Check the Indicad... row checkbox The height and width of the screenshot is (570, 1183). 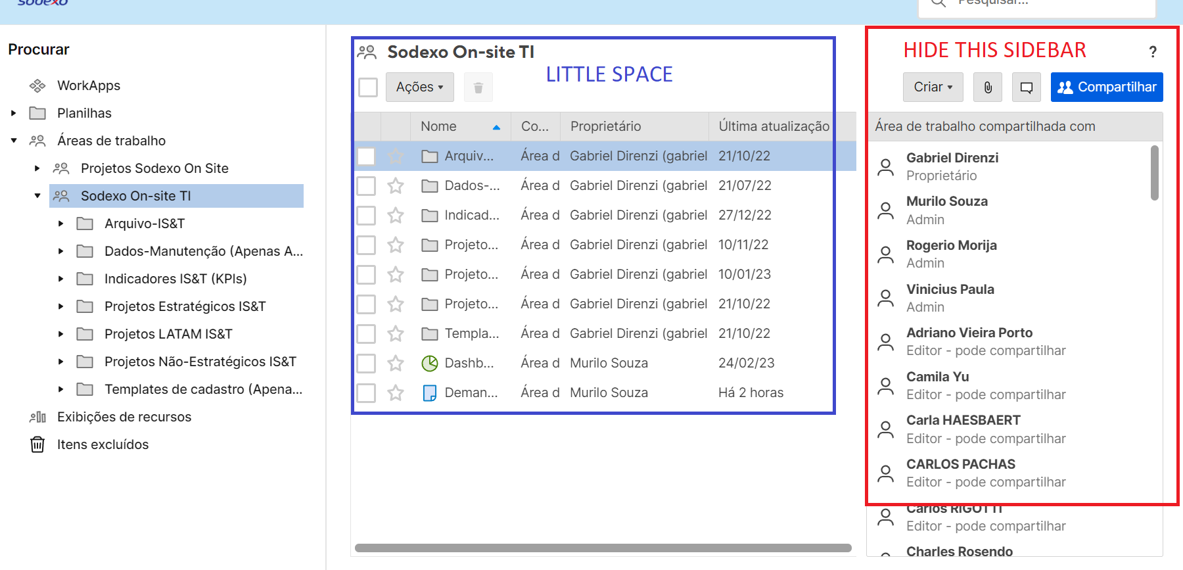click(366, 215)
